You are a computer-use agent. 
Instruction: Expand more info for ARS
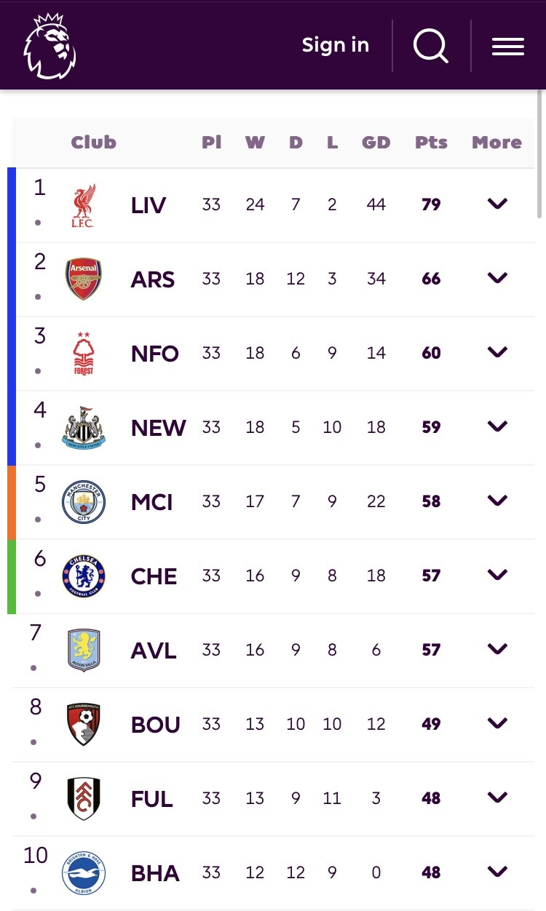(497, 279)
